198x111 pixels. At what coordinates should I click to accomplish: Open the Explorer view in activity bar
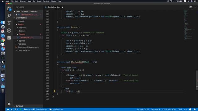9,9
